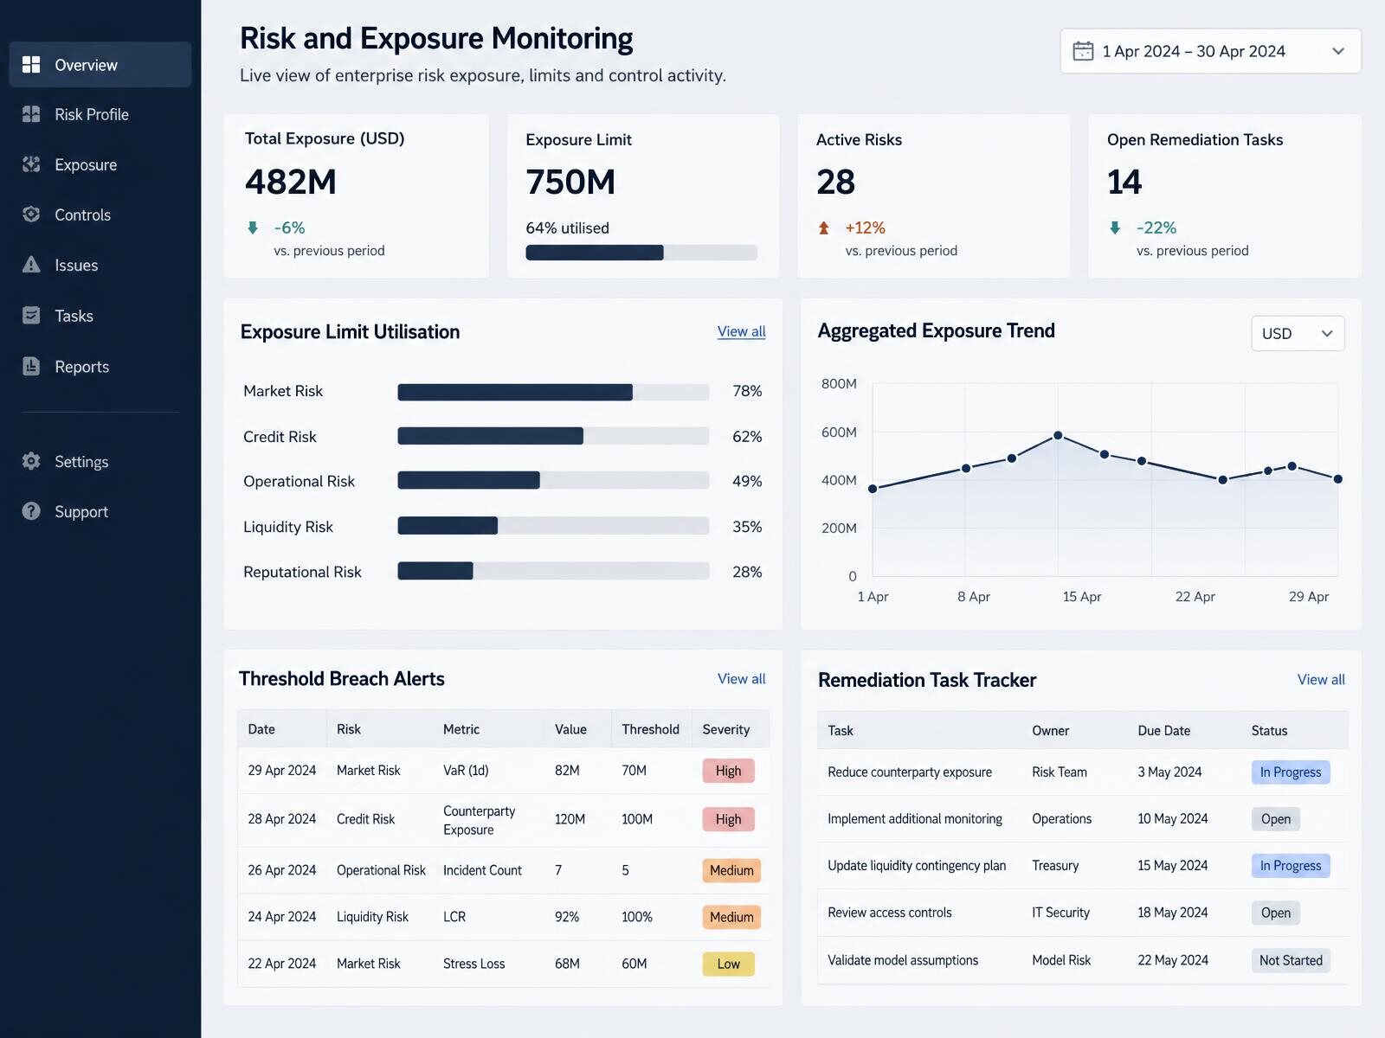Click the Liquidity Risk utilisation bar
The height and width of the screenshot is (1038, 1385).
coord(553,525)
